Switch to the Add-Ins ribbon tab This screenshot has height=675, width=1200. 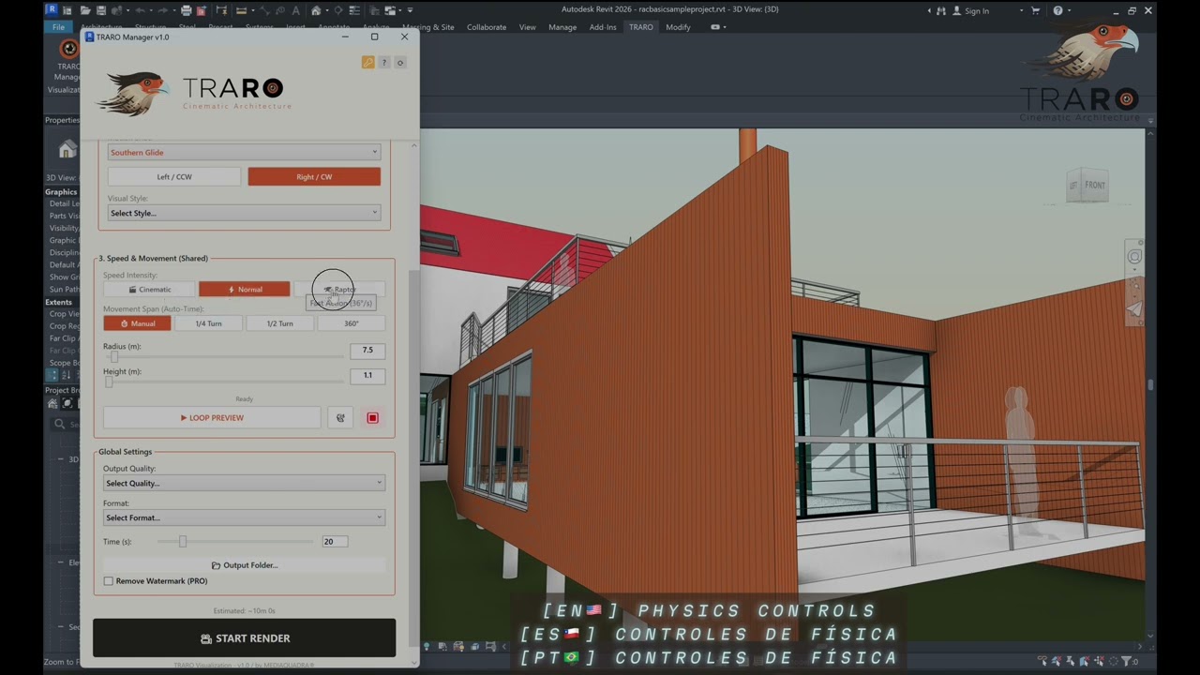(603, 27)
